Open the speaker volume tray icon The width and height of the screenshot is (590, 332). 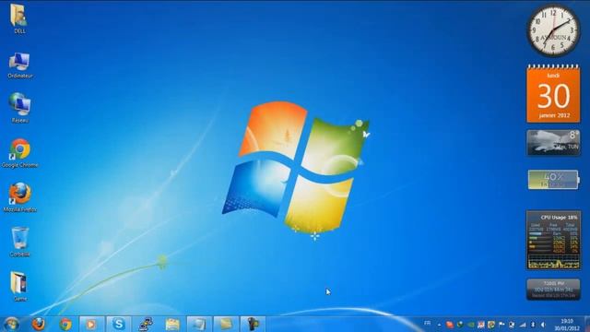click(543, 325)
